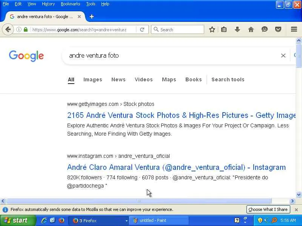Click the Choose What I Share button
The height and width of the screenshot is (226, 302).
268,209
